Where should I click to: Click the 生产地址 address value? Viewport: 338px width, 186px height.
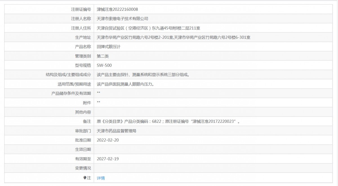174,37
